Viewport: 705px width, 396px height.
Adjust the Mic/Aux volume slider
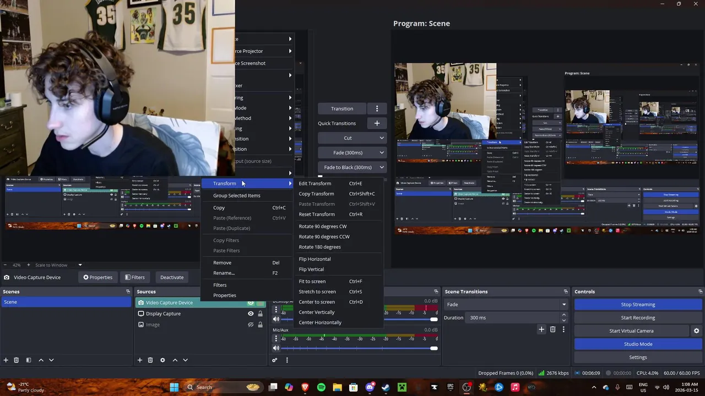tap(359, 348)
